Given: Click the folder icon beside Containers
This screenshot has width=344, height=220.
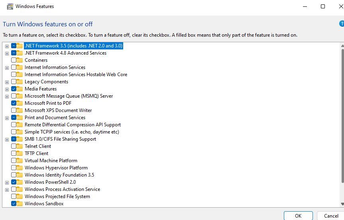Looking at the screenshot, I should click(x=20, y=60).
